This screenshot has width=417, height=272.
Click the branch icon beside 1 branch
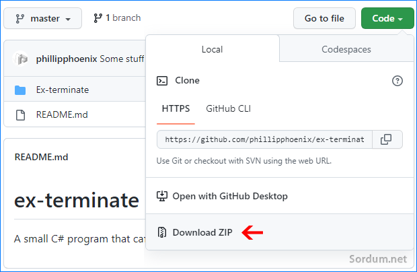click(98, 18)
